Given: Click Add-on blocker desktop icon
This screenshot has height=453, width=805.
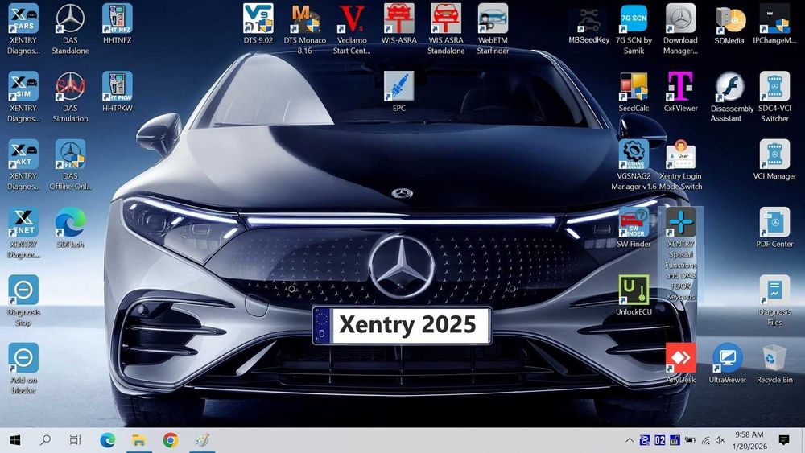Looking at the screenshot, I should pyautogui.click(x=23, y=357).
